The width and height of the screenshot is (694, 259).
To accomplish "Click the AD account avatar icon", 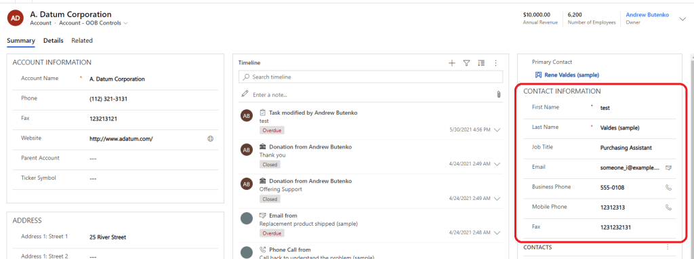I will pos(16,18).
